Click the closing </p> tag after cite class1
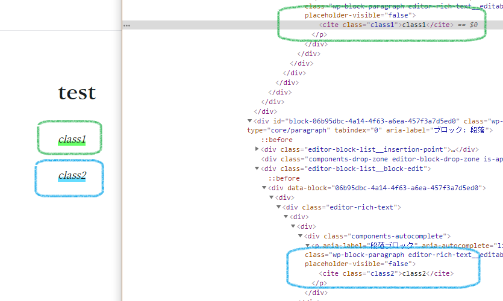Viewport: 503px width, 301px height. pyautogui.click(x=319, y=35)
